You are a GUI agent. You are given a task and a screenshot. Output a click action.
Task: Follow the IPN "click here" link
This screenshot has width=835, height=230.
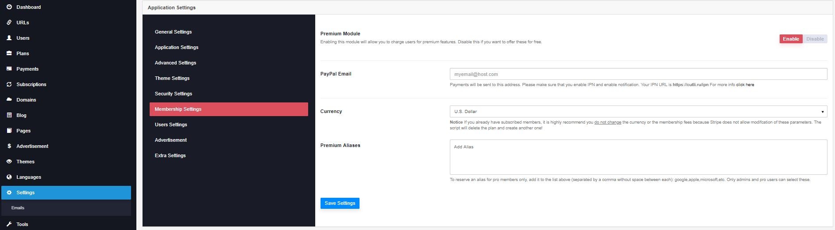click(x=745, y=85)
